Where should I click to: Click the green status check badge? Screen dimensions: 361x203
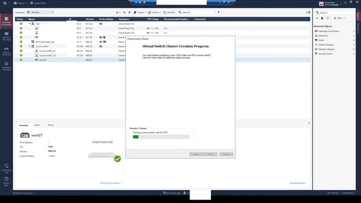click(117, 159)
